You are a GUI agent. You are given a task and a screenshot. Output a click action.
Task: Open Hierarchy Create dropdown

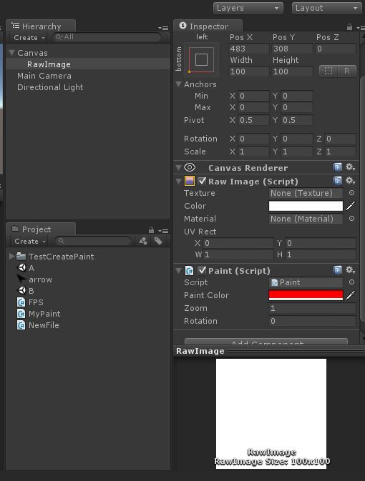coord(29,38)
